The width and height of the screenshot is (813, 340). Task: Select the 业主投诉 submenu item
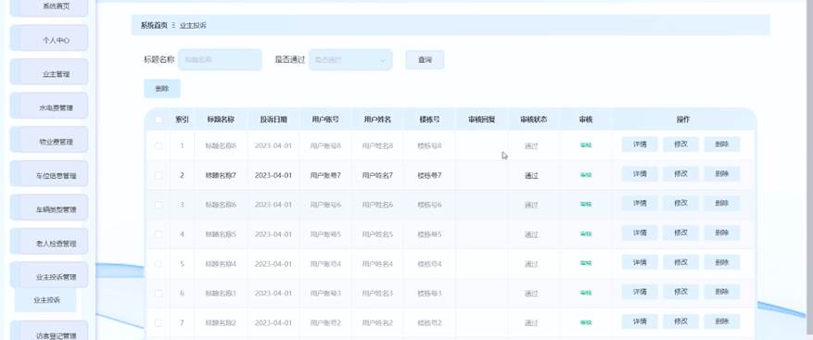click(x=45, y=300)
